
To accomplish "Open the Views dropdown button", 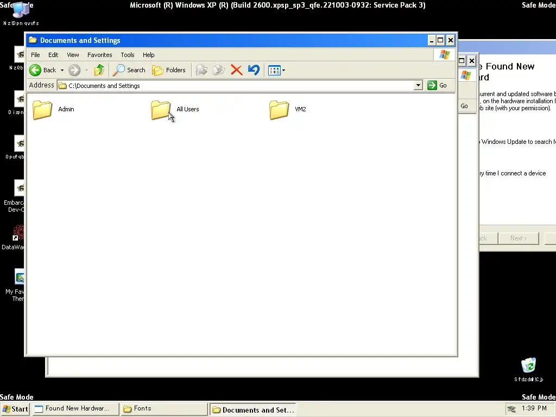I will point(276,70).
